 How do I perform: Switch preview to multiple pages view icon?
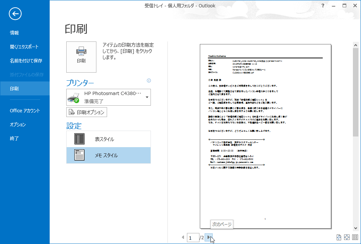tap(355, 237)
